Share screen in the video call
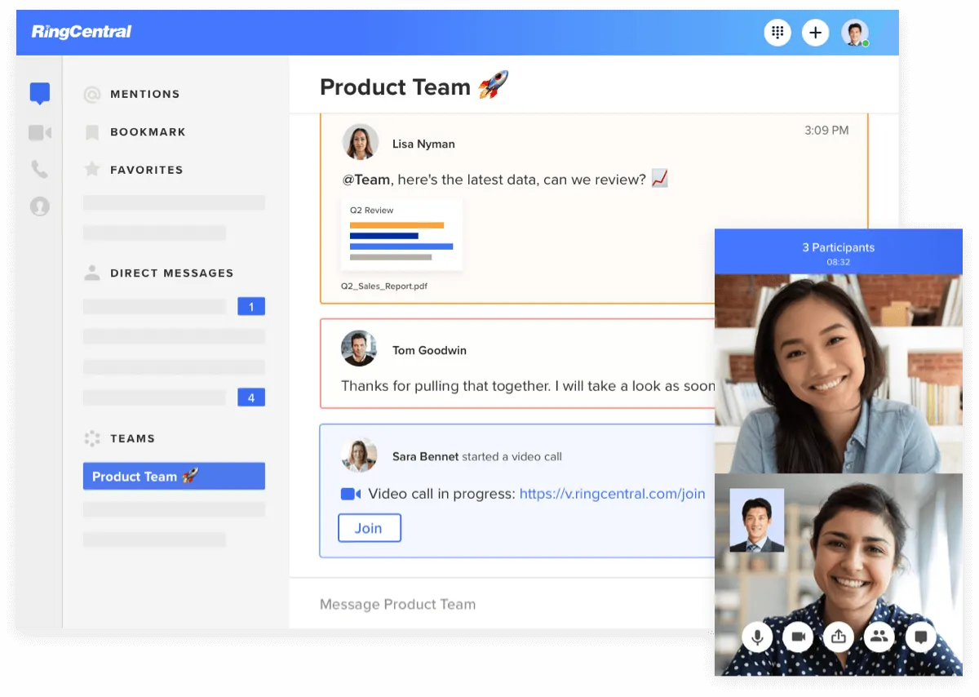This screenshot has height=697, width=979. (839, 637)
